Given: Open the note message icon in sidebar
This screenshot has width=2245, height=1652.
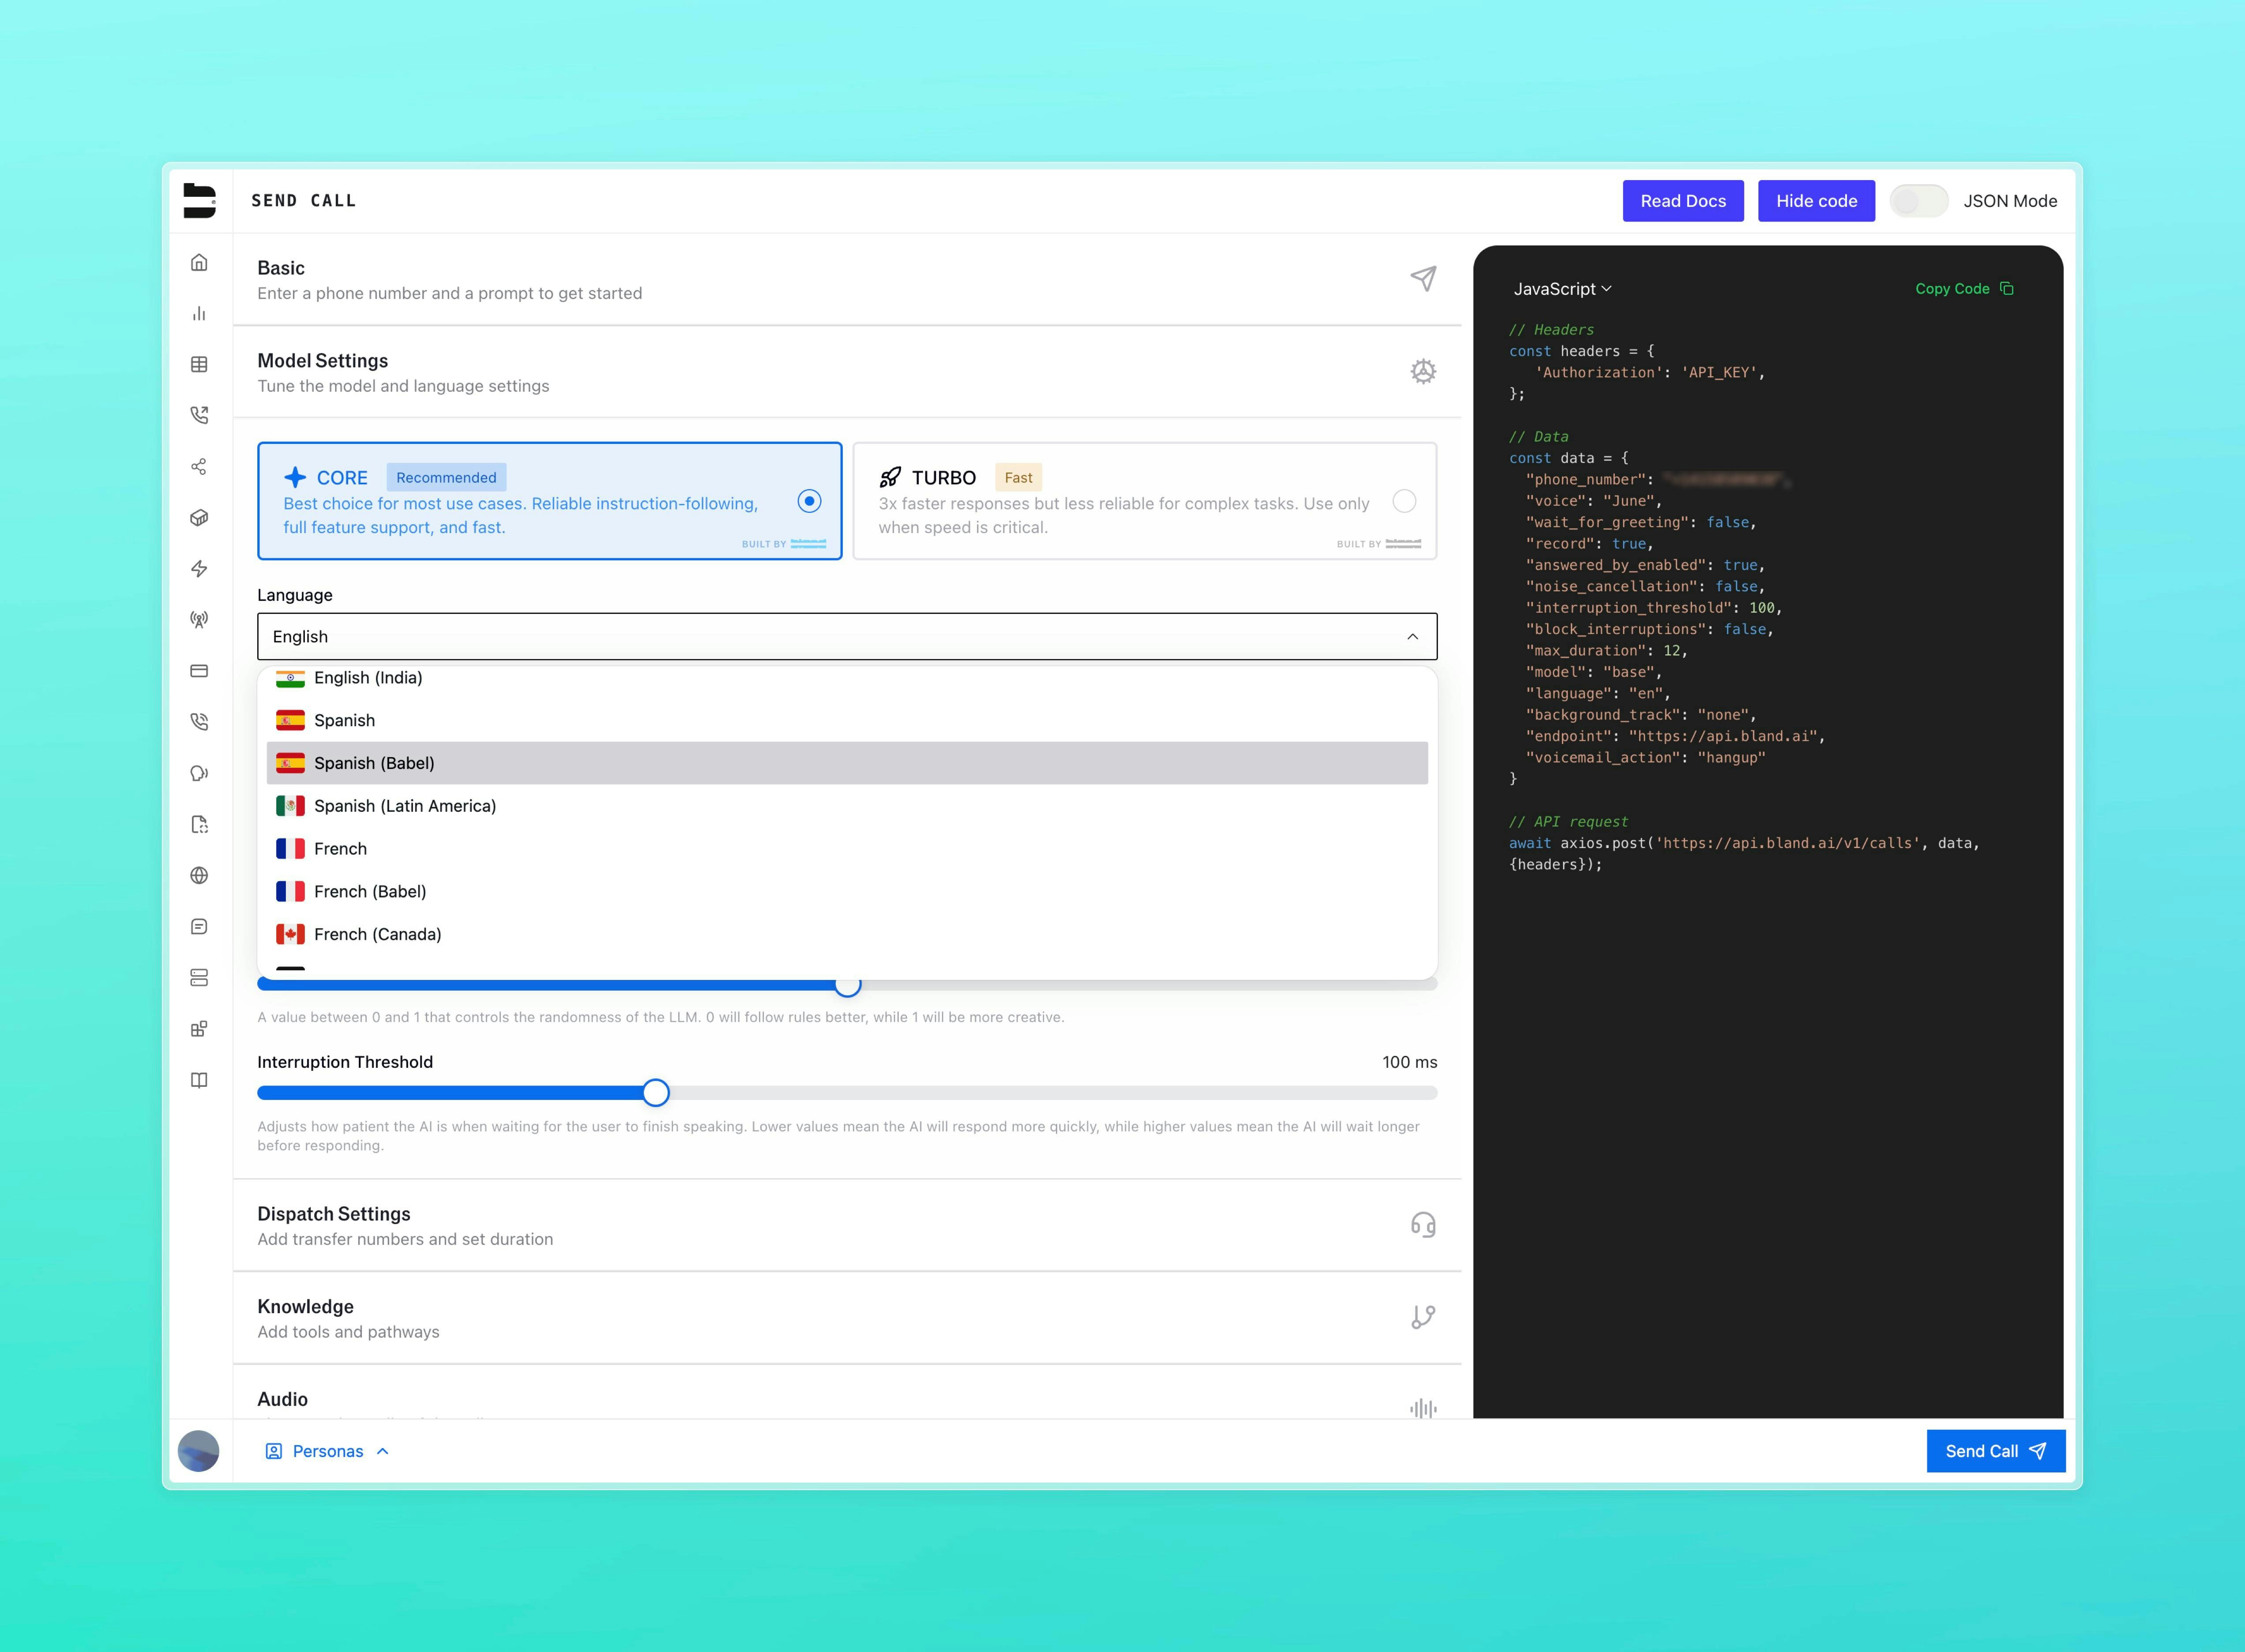Looking at the screenshot, I should 199,927.
